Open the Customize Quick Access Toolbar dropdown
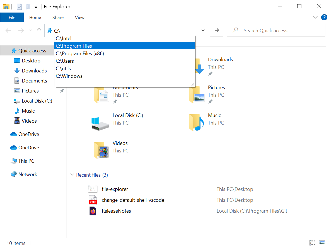 [x=36, y=6]
